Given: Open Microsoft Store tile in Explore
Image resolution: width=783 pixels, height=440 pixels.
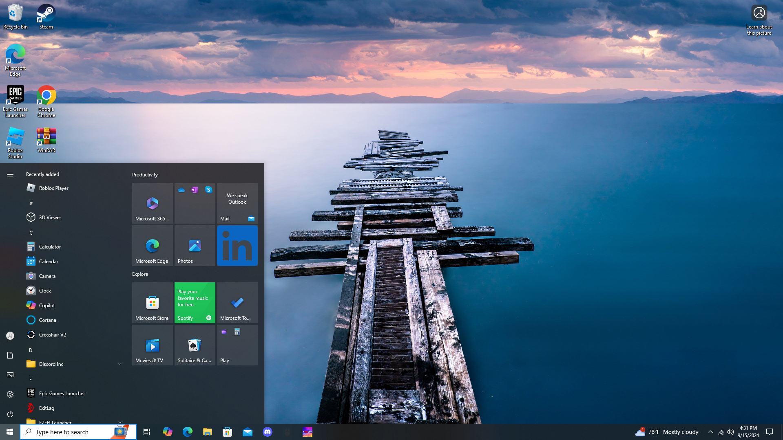Looking at the screenshot, I should (x=152, y=303).
